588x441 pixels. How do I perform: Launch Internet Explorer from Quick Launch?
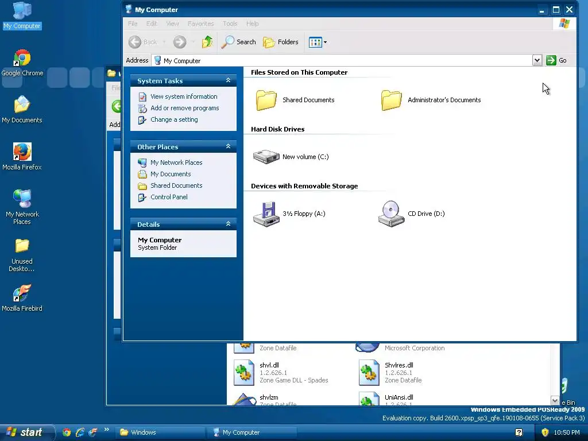coord(79,432)
